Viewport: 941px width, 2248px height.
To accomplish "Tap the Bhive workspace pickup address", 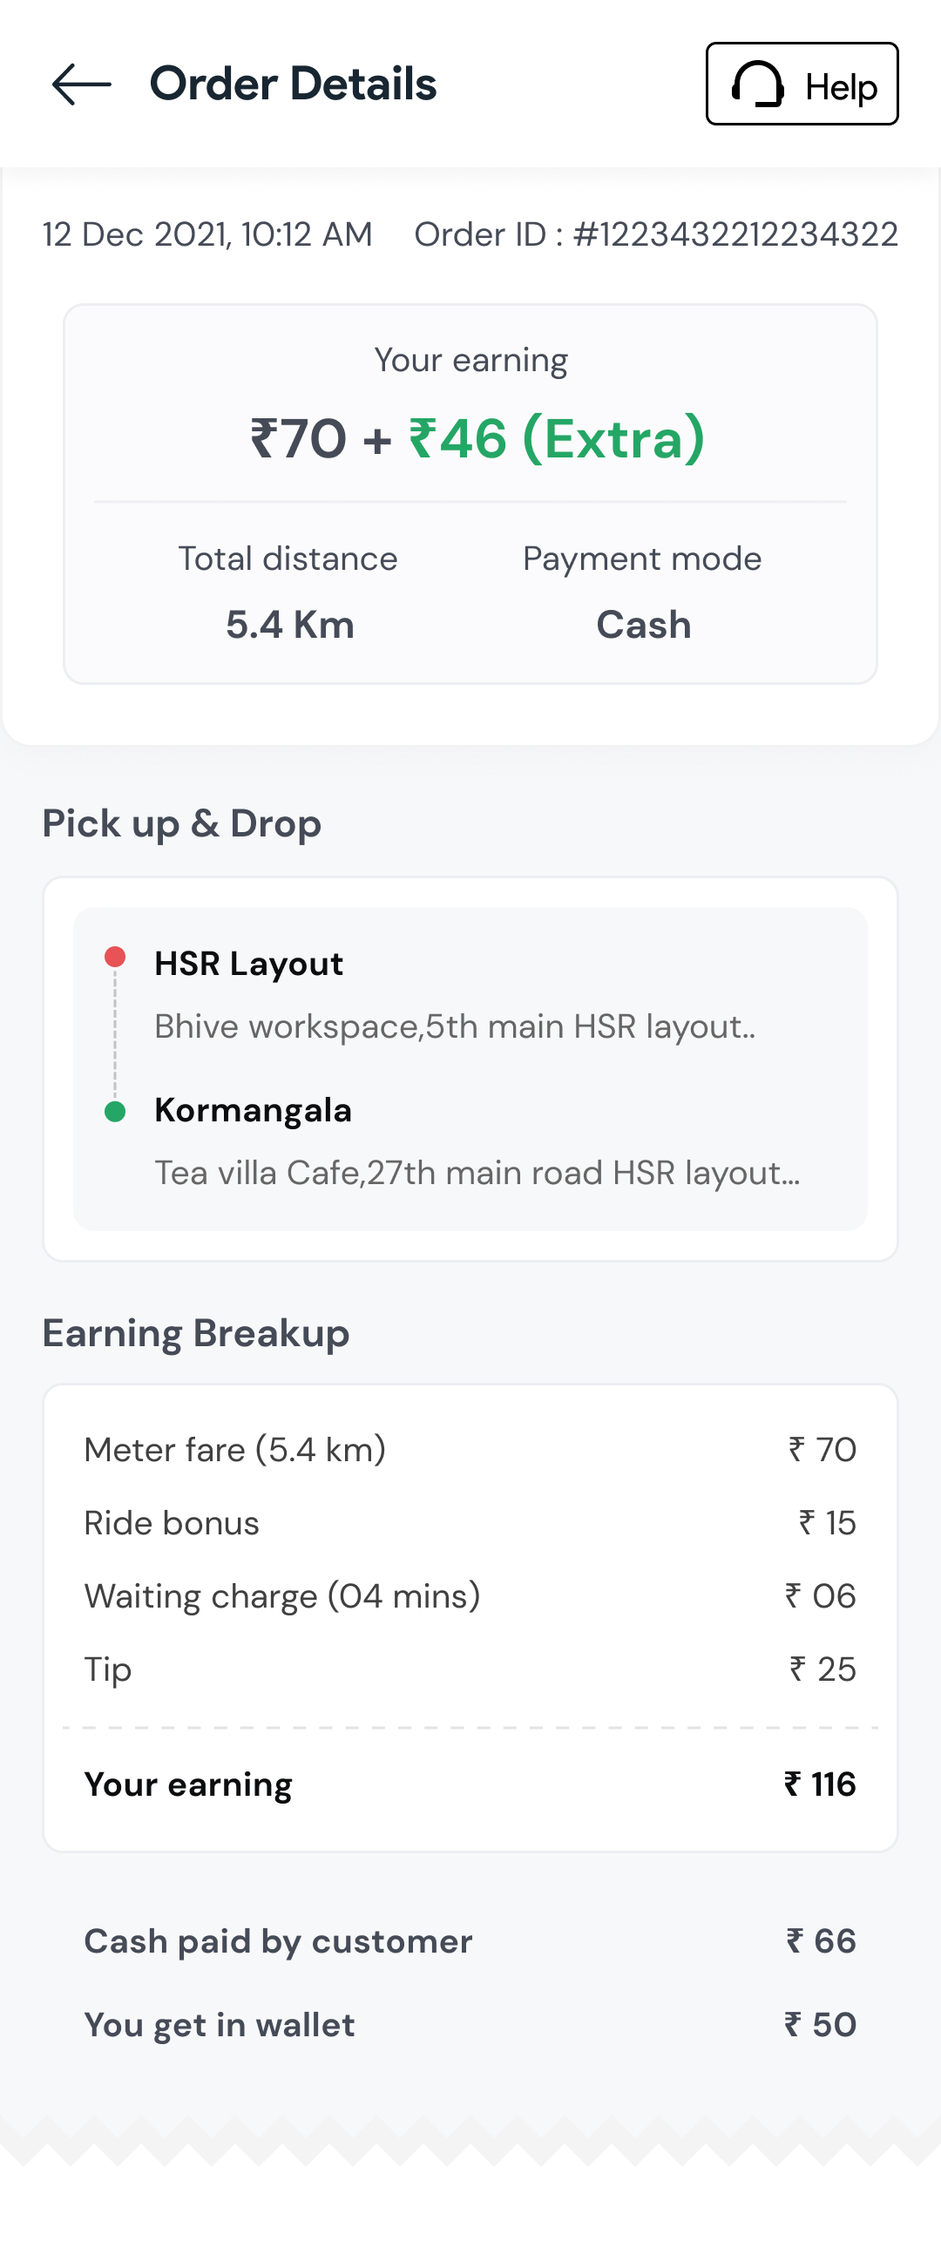I will pos(455,1026).
